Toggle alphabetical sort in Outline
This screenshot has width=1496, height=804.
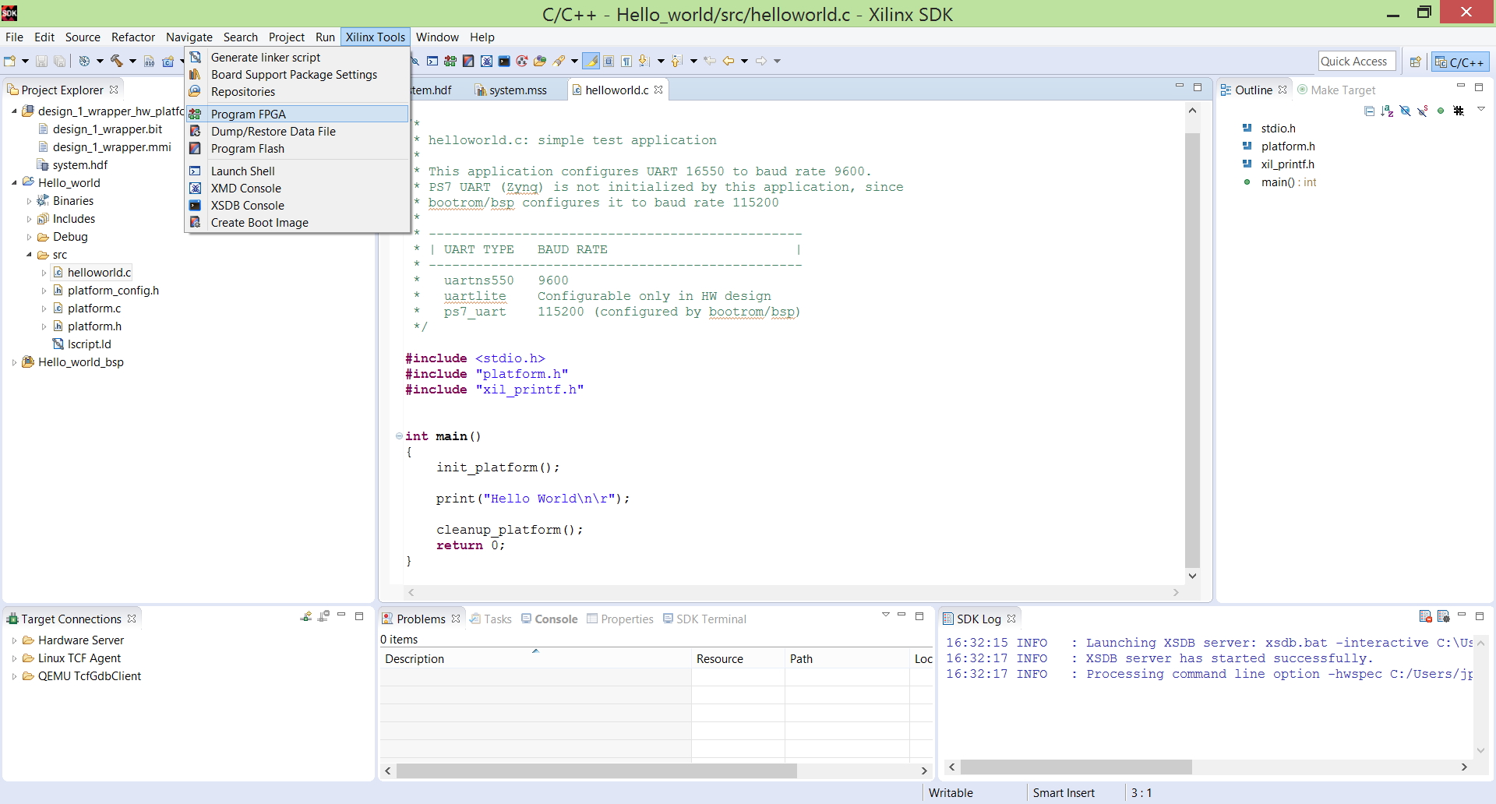(1387, 111)
